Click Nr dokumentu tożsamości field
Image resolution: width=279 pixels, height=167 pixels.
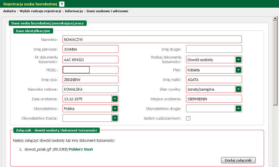point(90,60)
